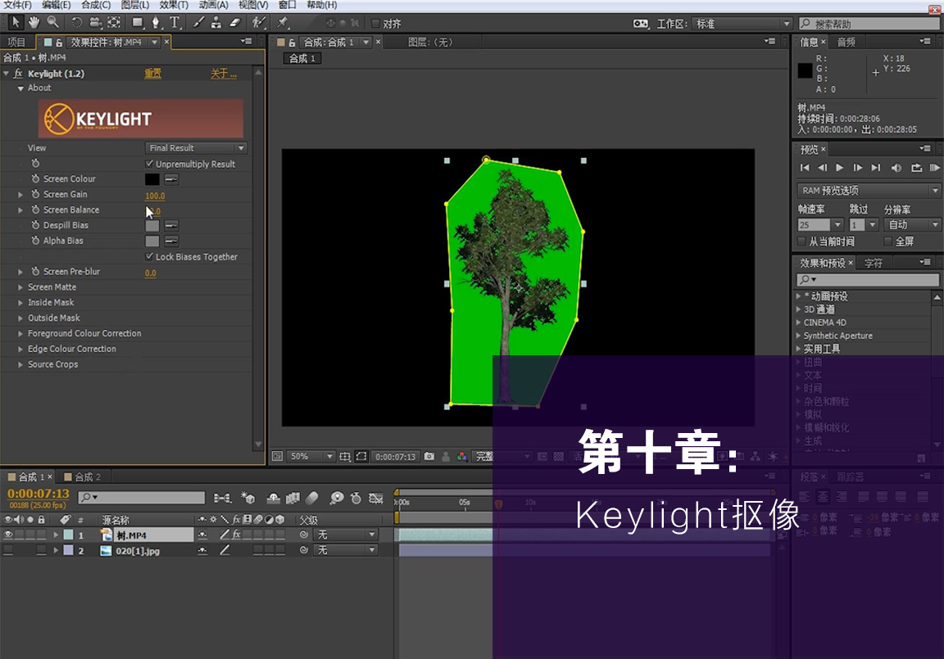Collapse the About section

click(21, 88)
